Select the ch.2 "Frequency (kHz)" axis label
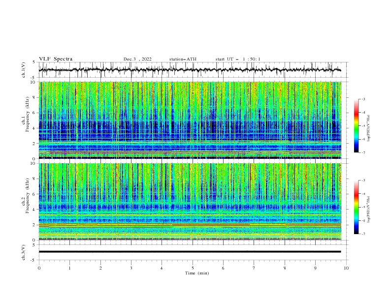 point(27,196)
